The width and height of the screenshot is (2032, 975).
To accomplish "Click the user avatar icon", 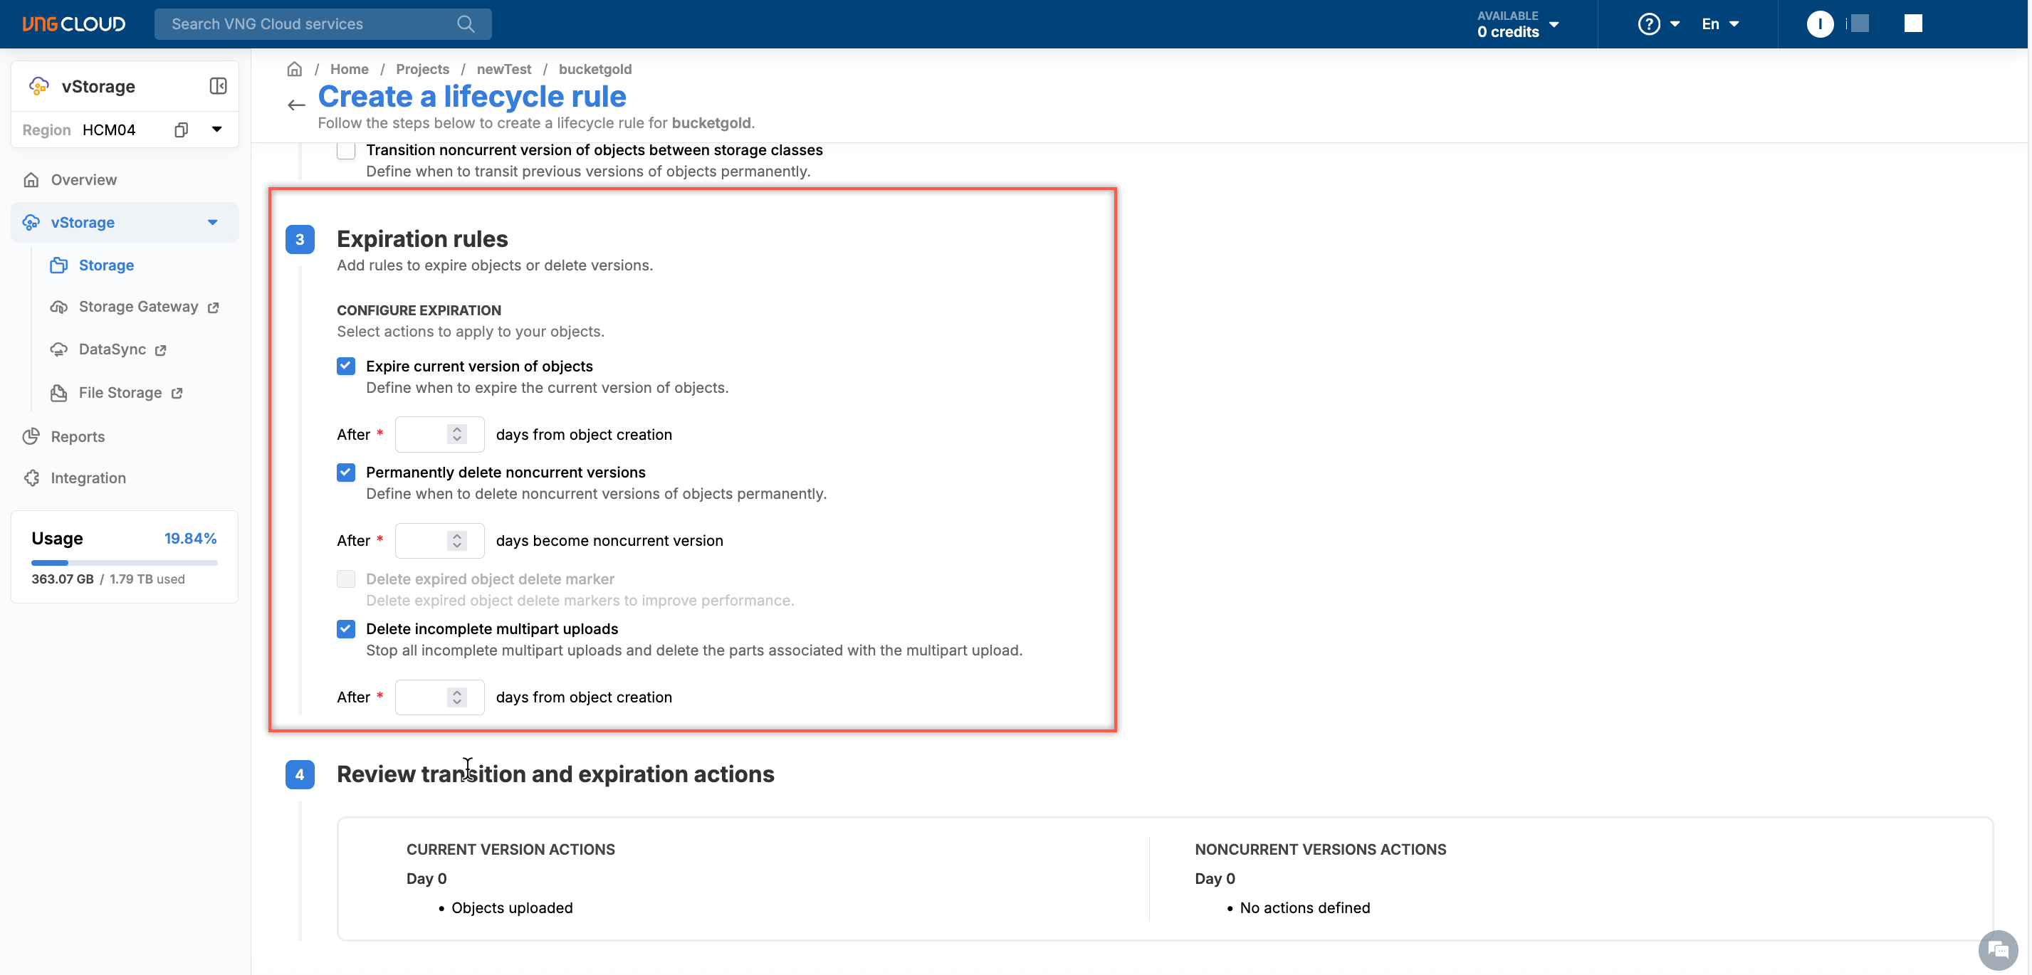I will [1819, 23].
